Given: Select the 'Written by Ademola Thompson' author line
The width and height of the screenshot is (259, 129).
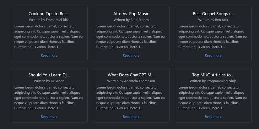Looking at the screenshot, I should [131, 81].
